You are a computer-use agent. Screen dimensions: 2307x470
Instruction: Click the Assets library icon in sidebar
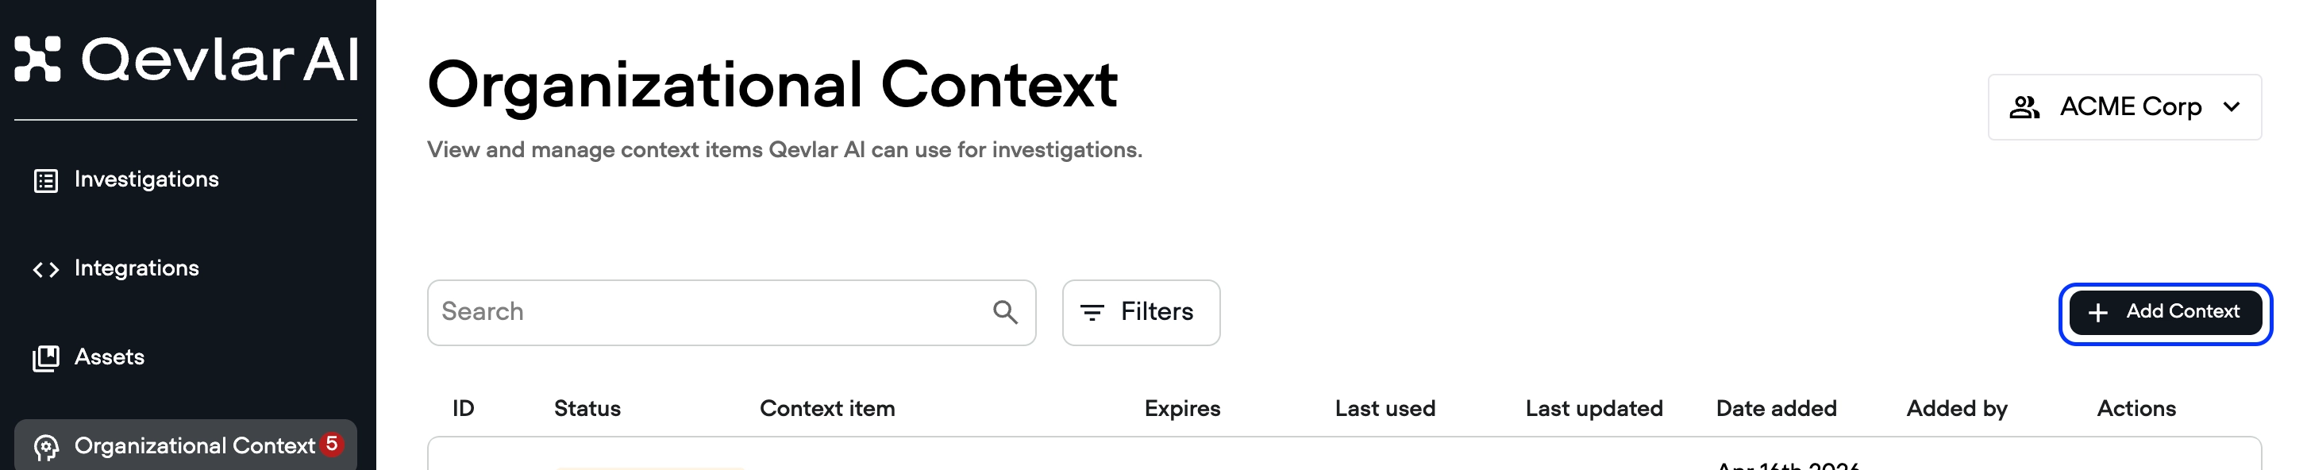(46, 358)
